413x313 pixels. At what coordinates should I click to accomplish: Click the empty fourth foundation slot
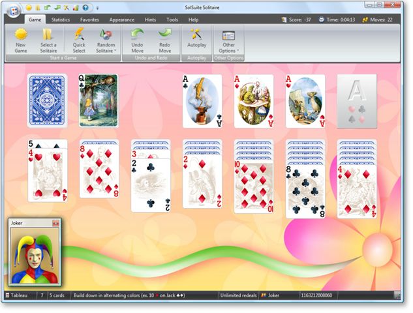pyautogui.click(x=356, y=100)
